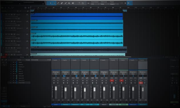The height and width of the screenshot is (108, 180).
Task: Unmute the Melo223 mixer channel
Action: coord(121,81)
